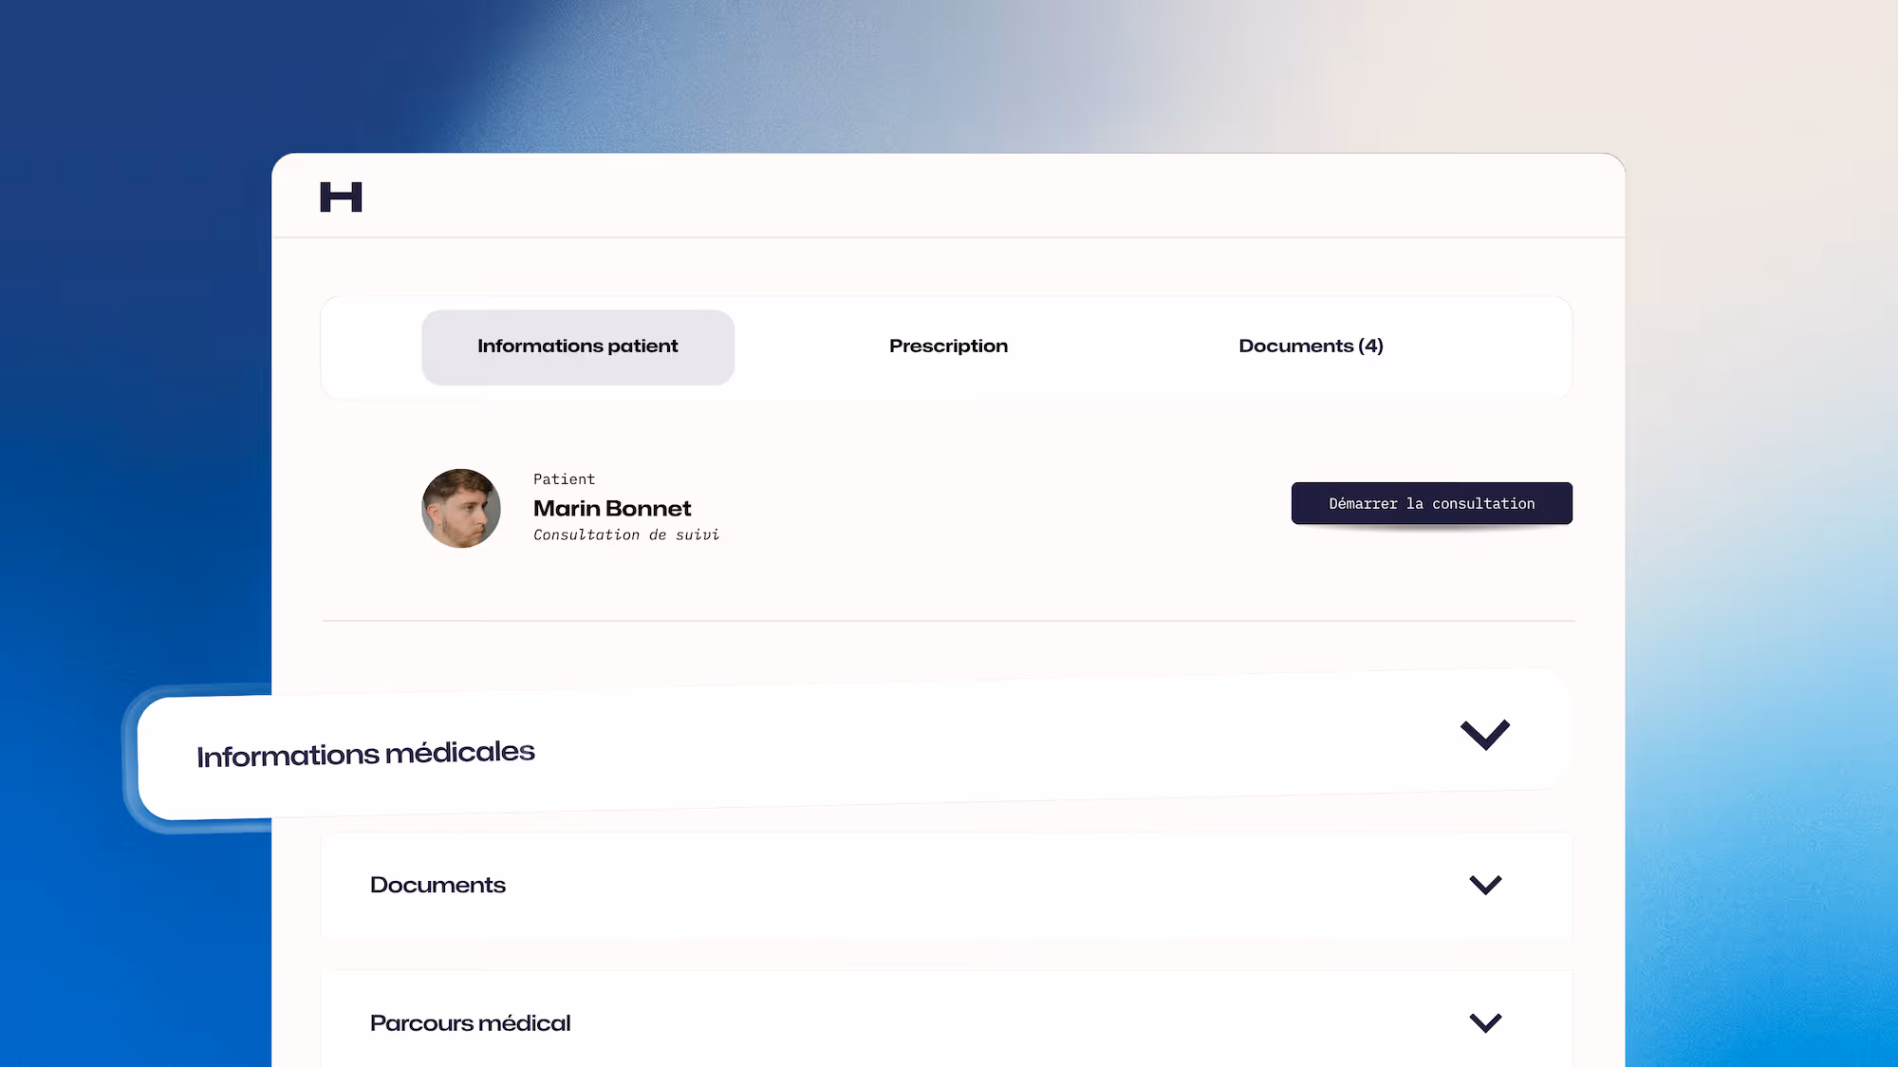Click the middle of Informations médicales card
The height and width of the screenshot is (1067, 1898).
click(x=854, y=745)
